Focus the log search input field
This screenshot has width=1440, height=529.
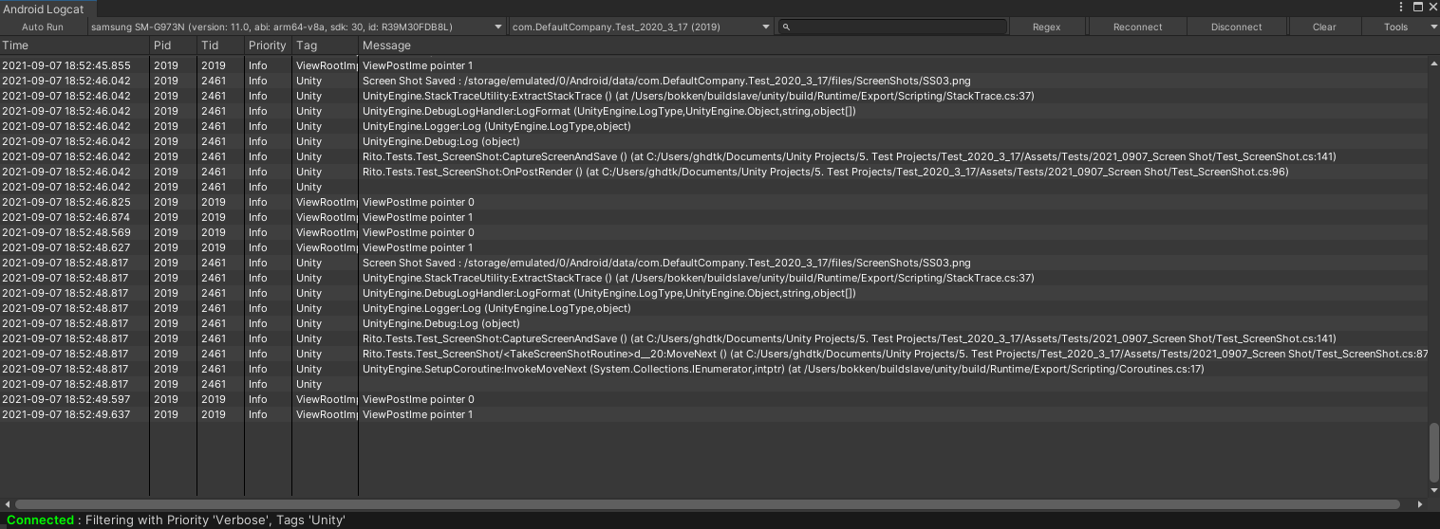pos(892,27)
